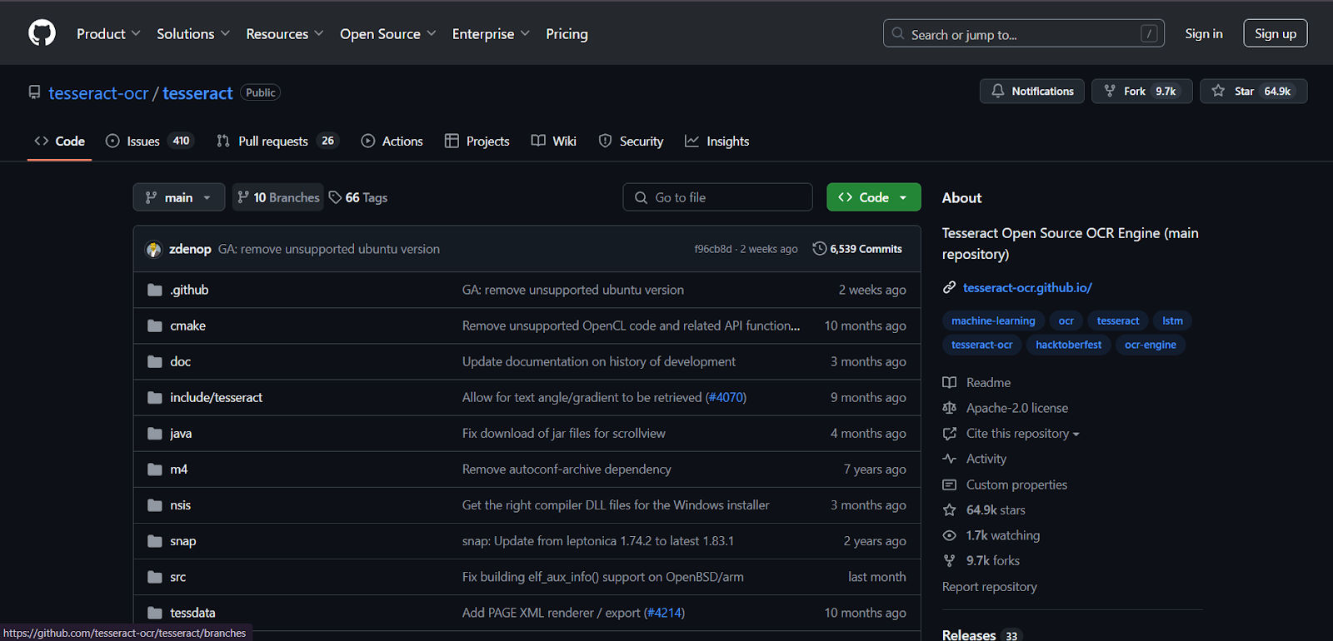Click the fork icon in Fork button
The image size is (1333, 641).
(1110, 92)
